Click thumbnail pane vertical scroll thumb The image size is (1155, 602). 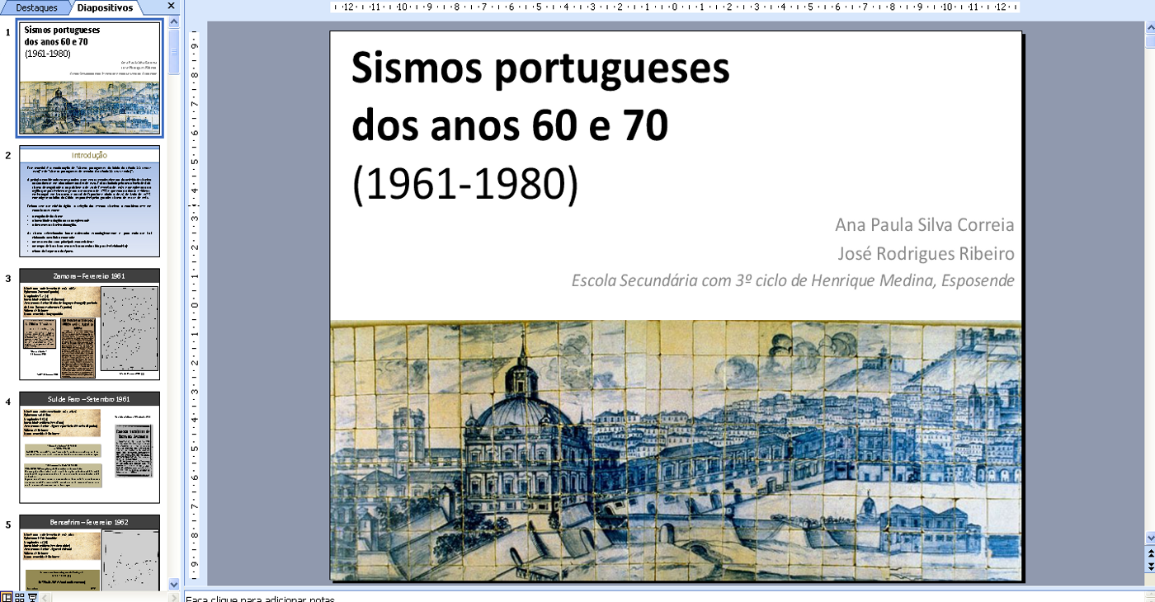174,52
